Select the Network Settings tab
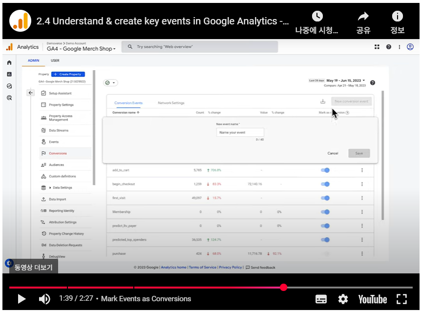Image resolution: width=421 pixels, height=311 pixels. coord(171,103)
